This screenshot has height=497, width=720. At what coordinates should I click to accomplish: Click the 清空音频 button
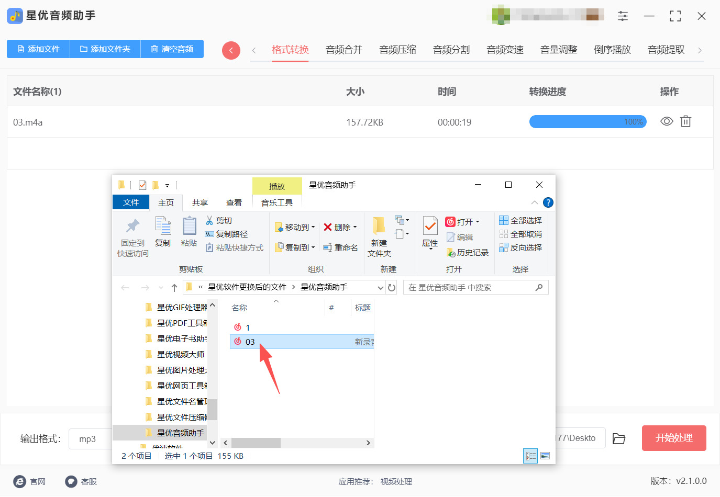coord(172,49)
